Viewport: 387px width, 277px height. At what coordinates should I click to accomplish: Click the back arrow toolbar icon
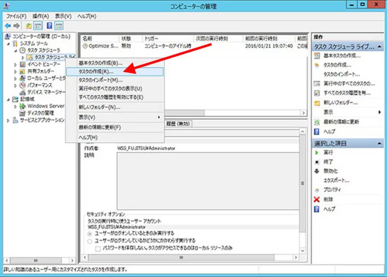click(8, 26)
